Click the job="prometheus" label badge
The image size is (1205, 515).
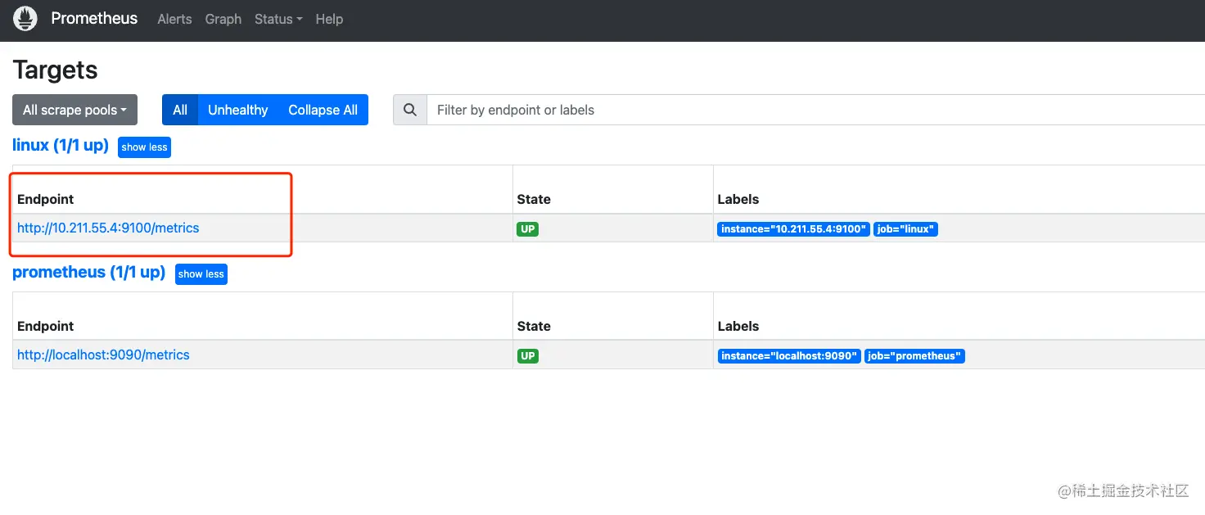click(x=914, y=356)
